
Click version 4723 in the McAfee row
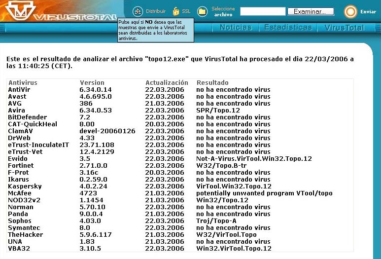[x=88, y=193]
